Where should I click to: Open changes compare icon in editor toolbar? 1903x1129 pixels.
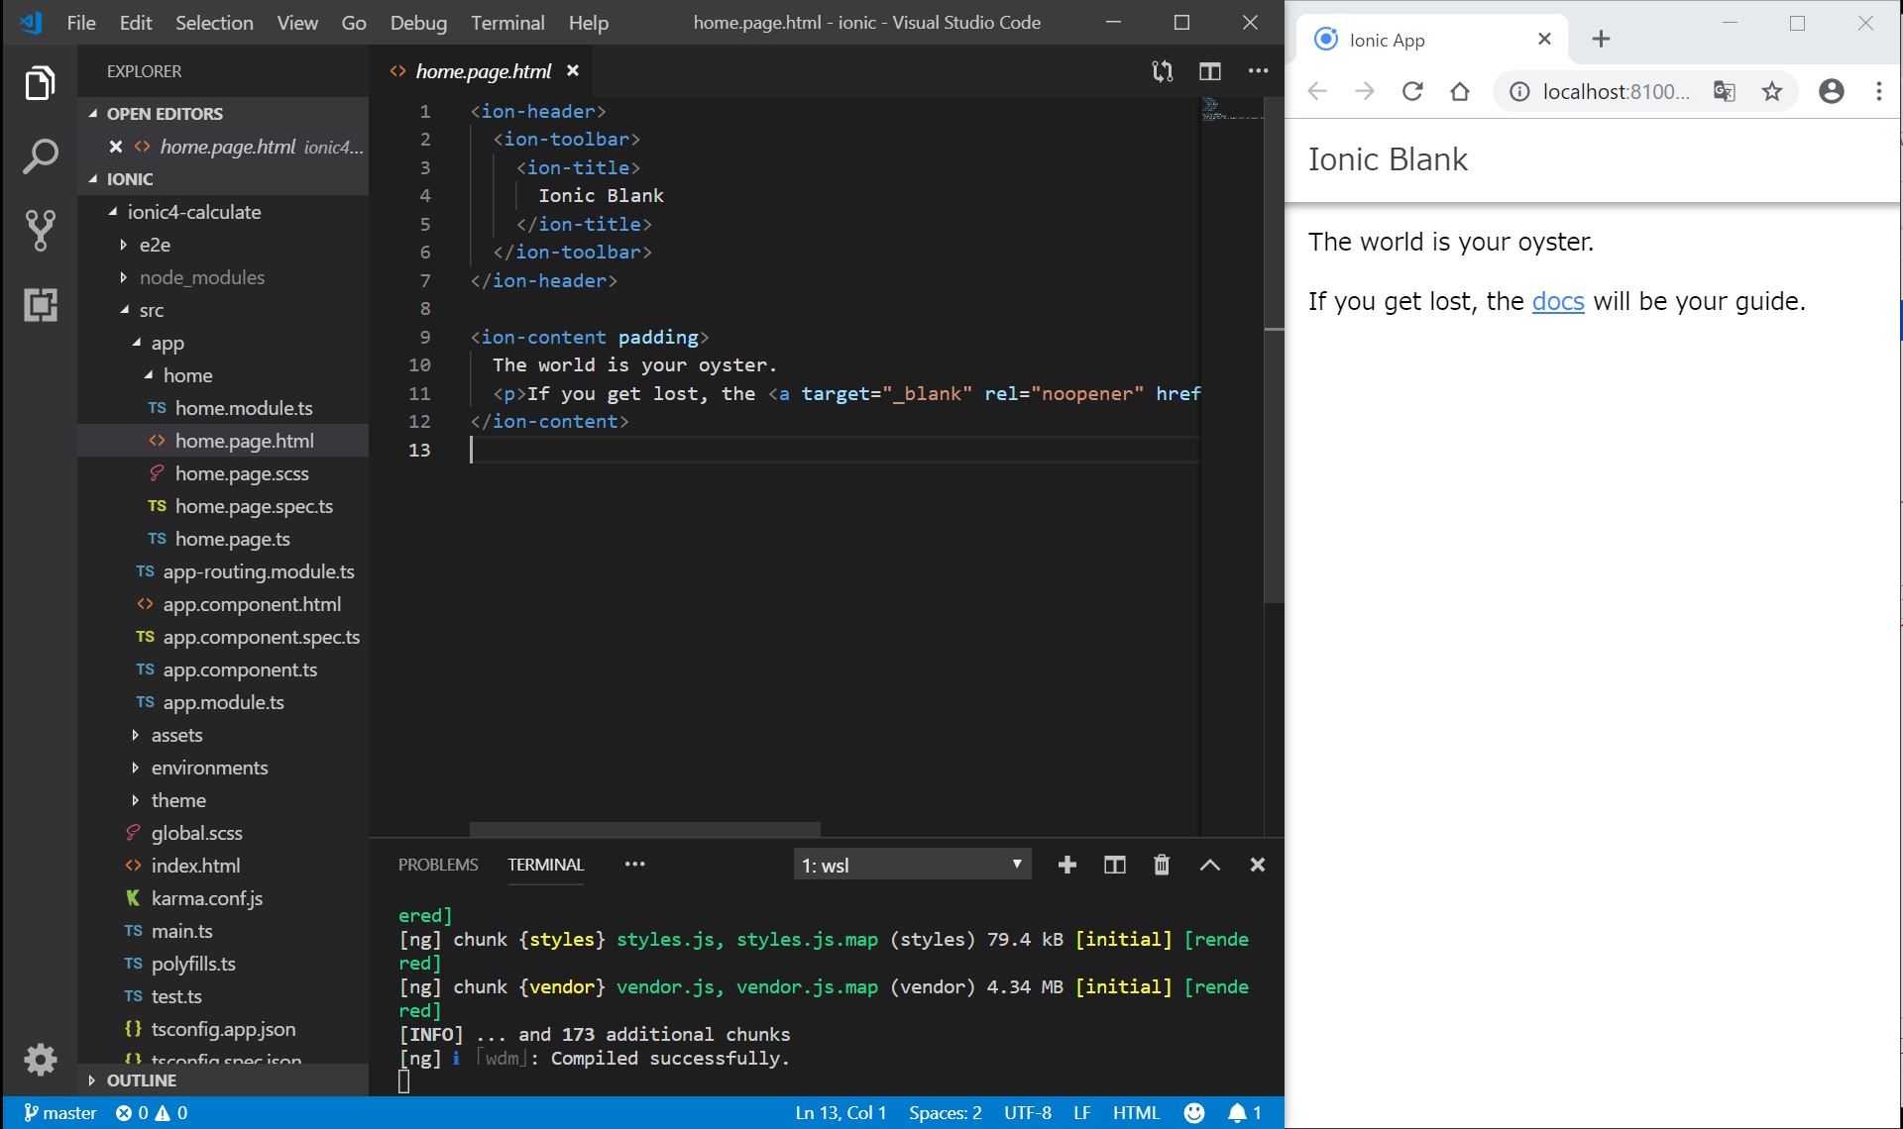coord(1162,71)
